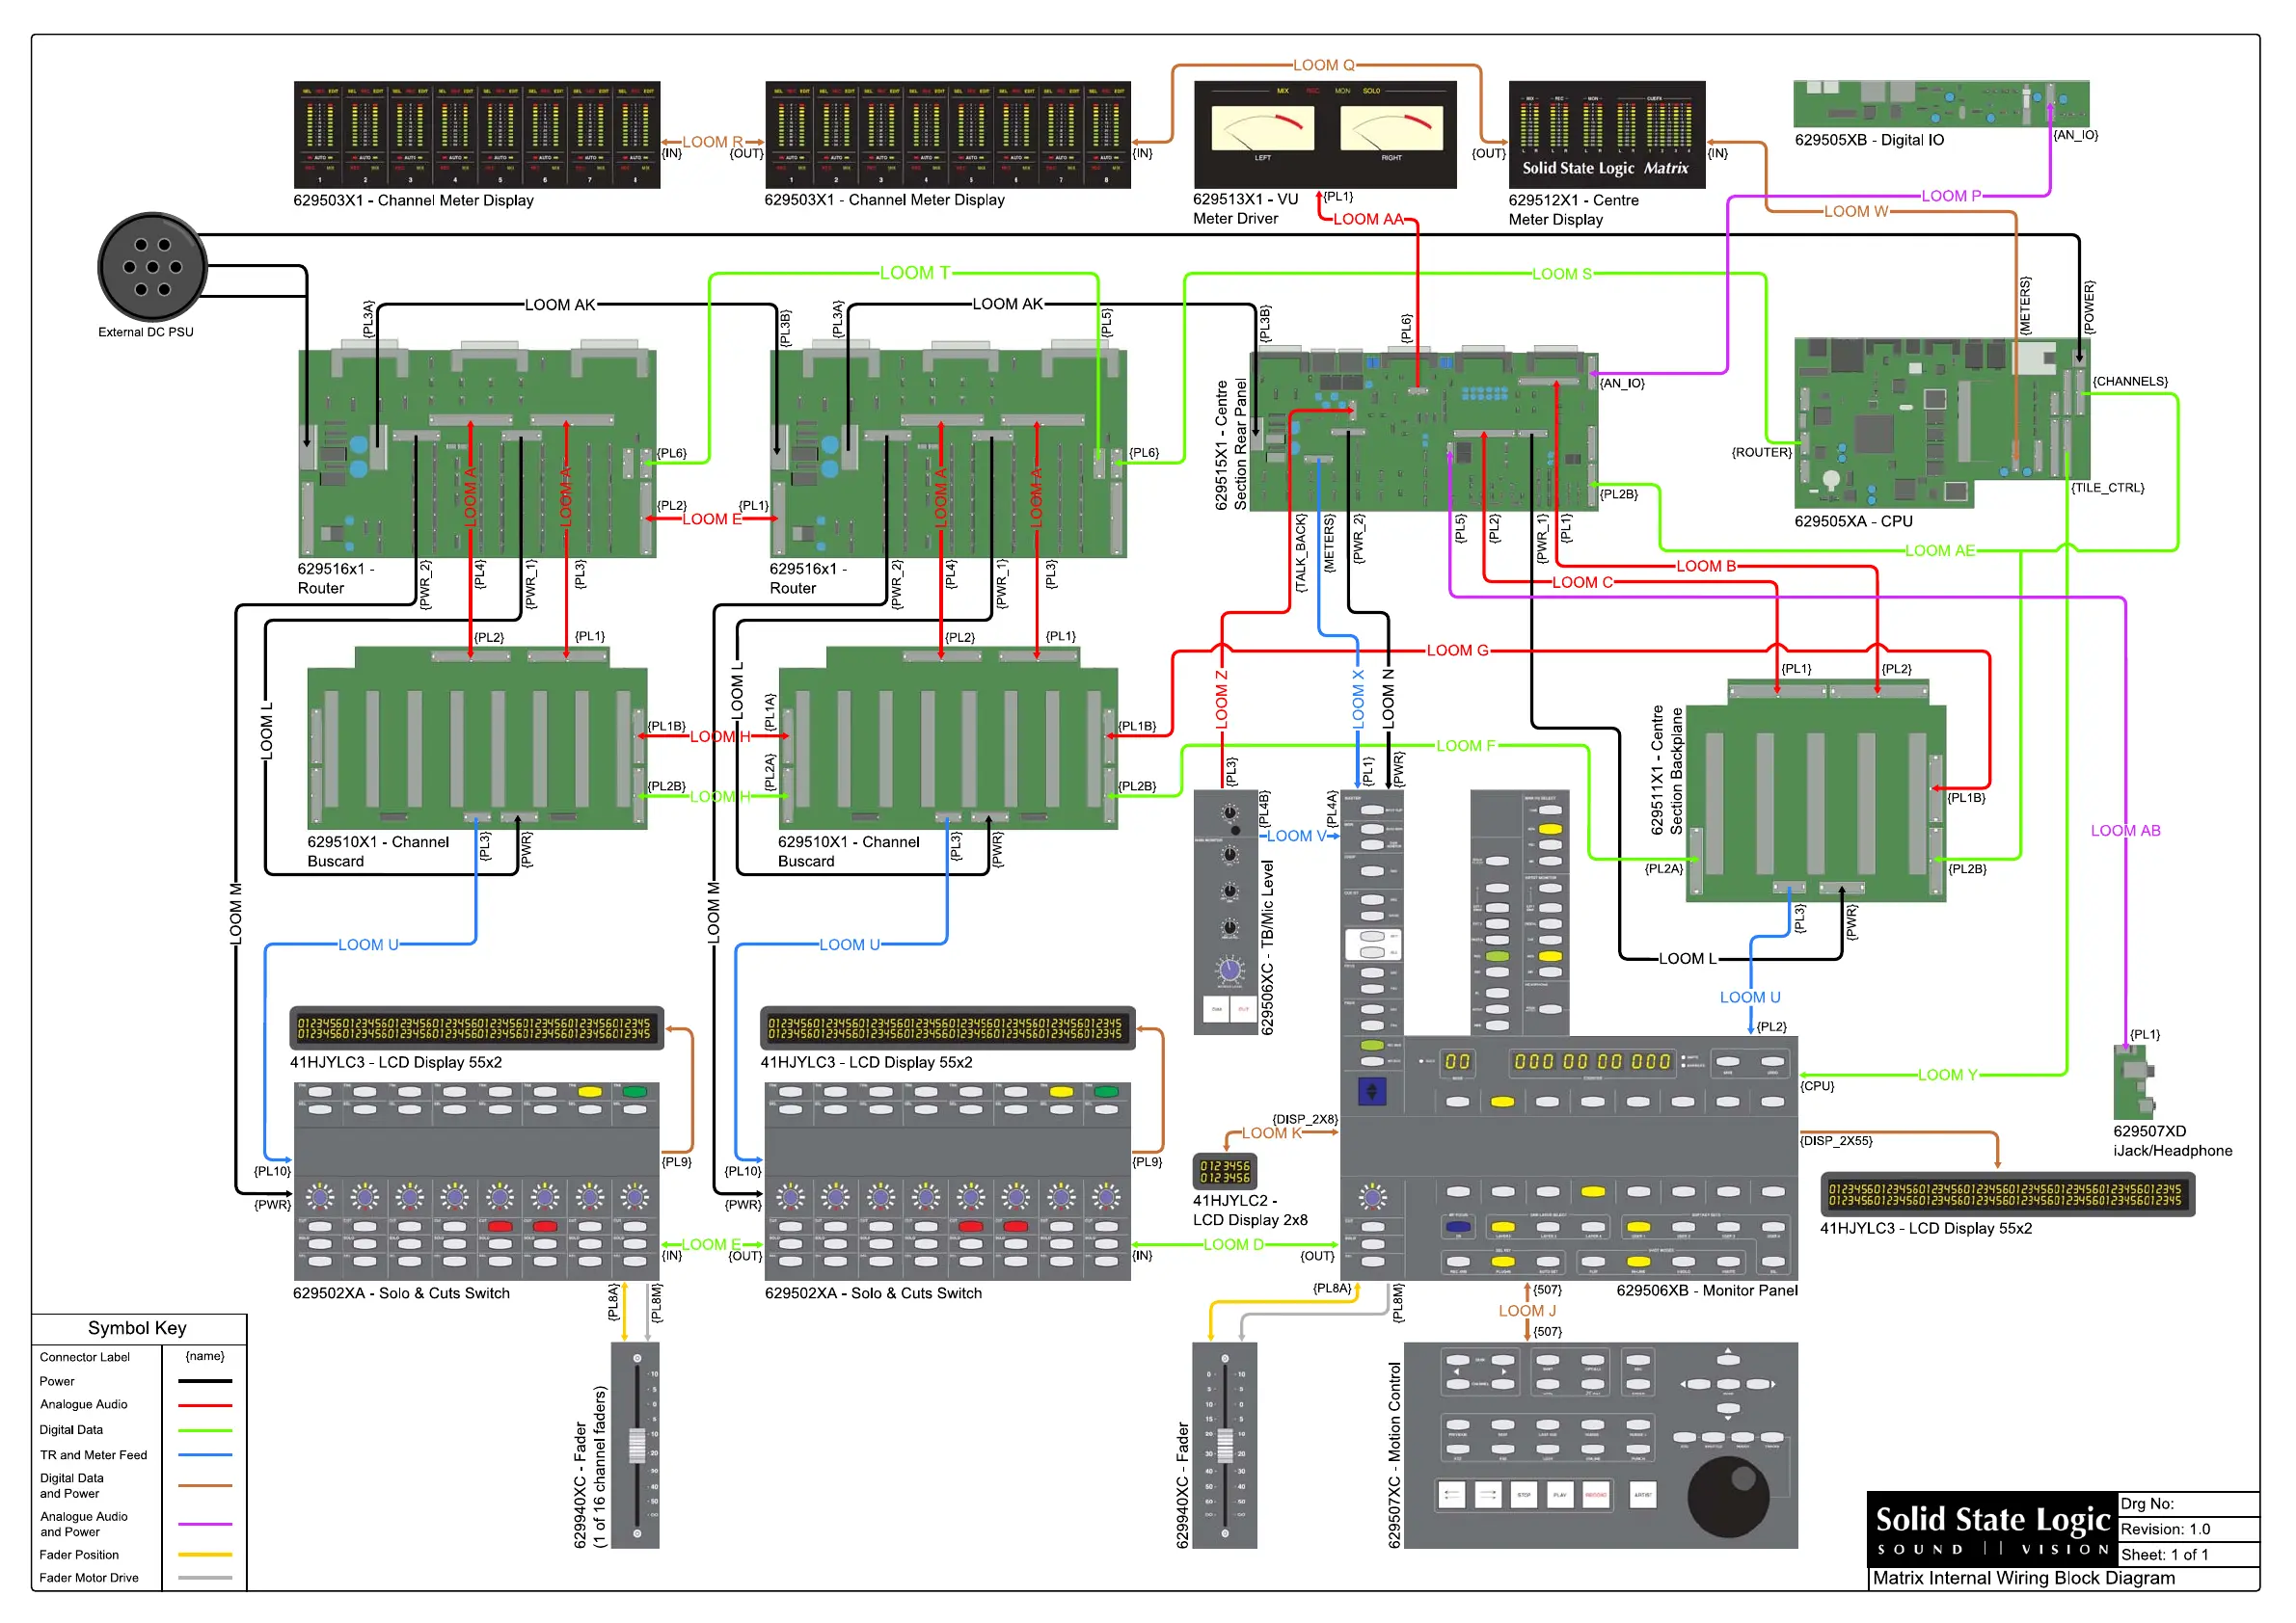Click the rewind double-arrow transport button

[x=1451, y=1495]
